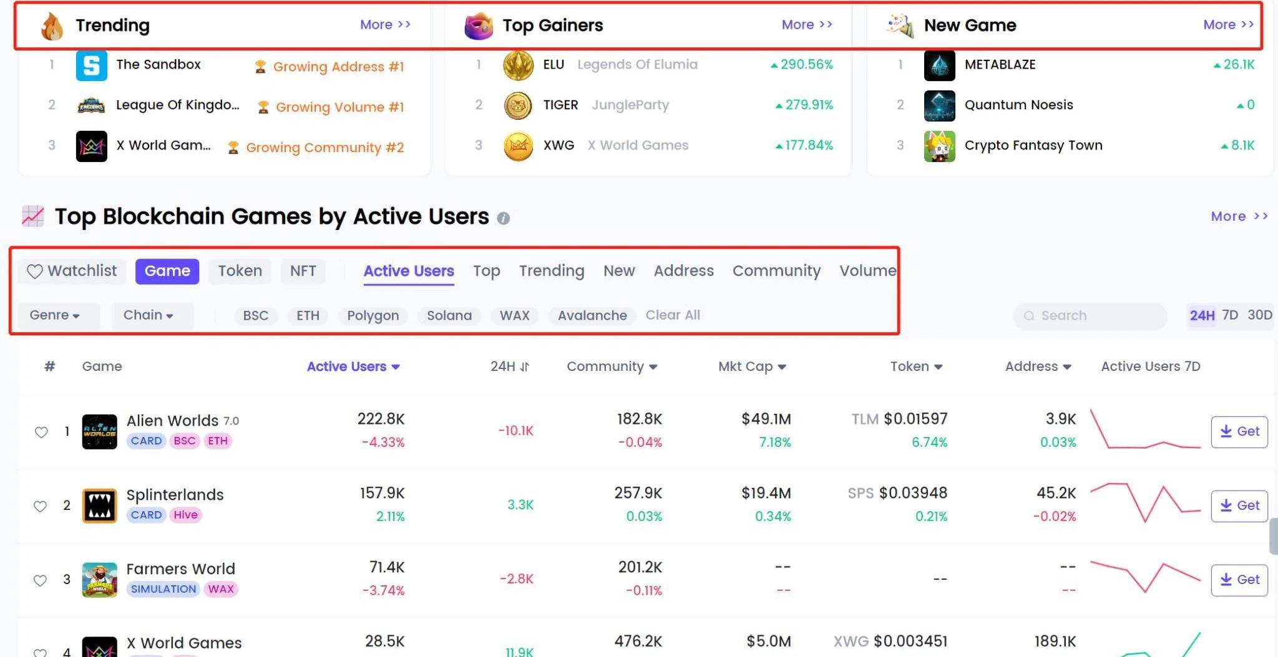Add Farmers World to watchlist via heart

pyautogui.click(x=41, y=580)
